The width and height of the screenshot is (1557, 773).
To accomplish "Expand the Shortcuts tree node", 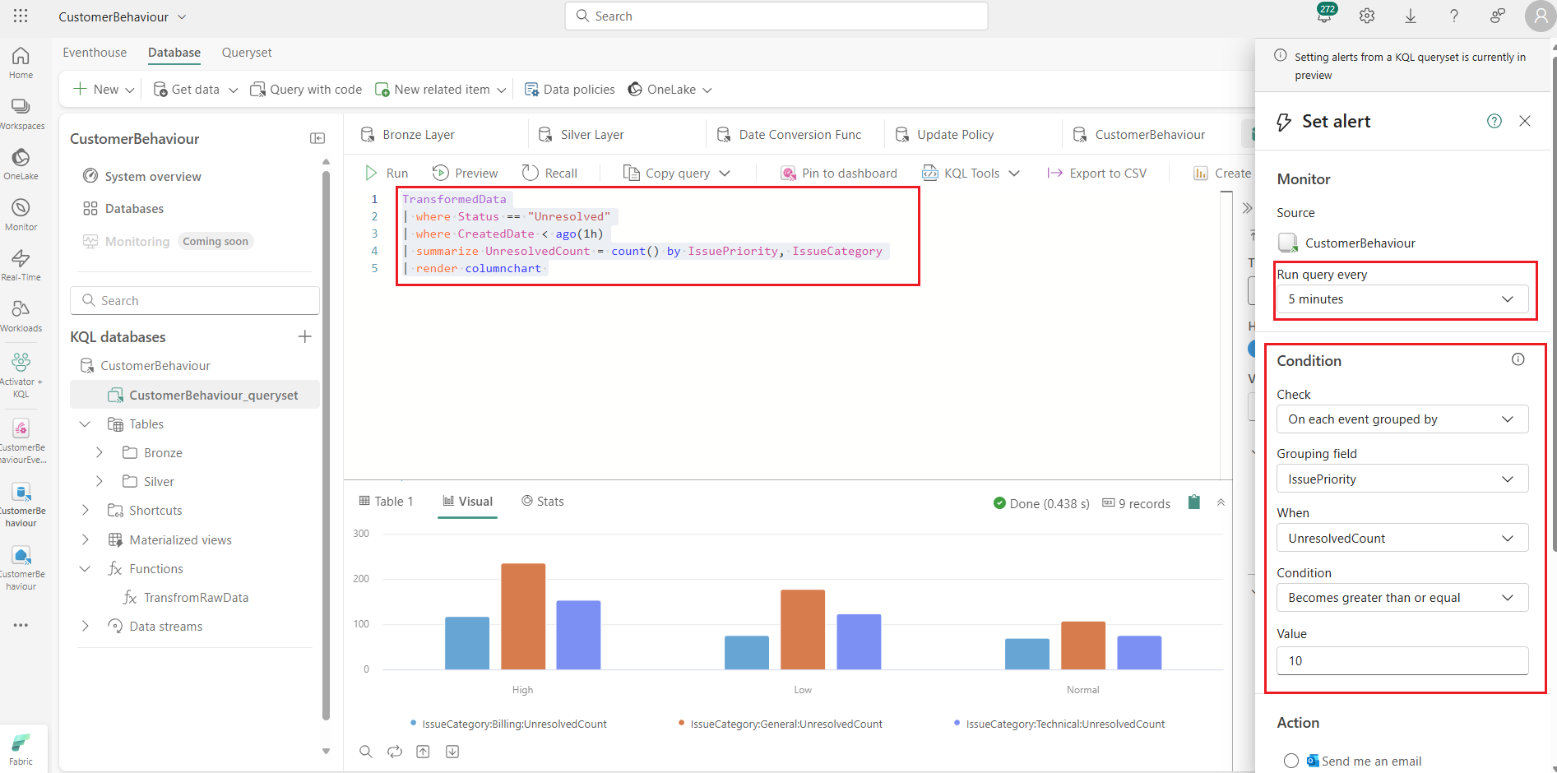I will (x=85, y=511).
